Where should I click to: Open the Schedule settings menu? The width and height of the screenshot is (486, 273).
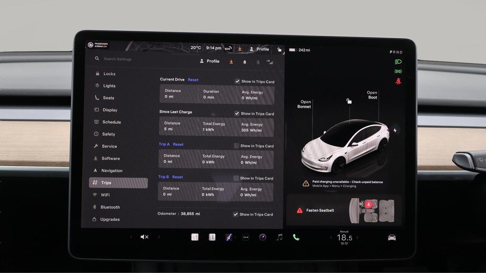pos(108,122)
